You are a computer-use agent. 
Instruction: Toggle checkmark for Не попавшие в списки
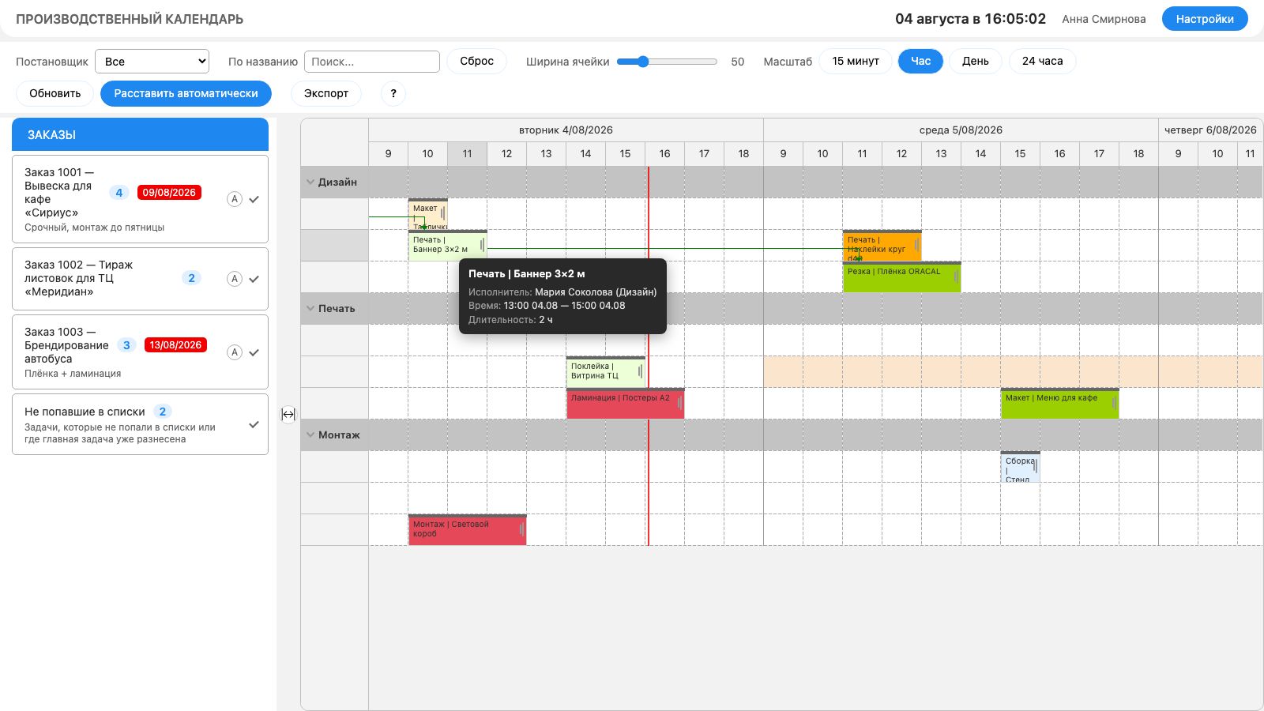point(254,424)
